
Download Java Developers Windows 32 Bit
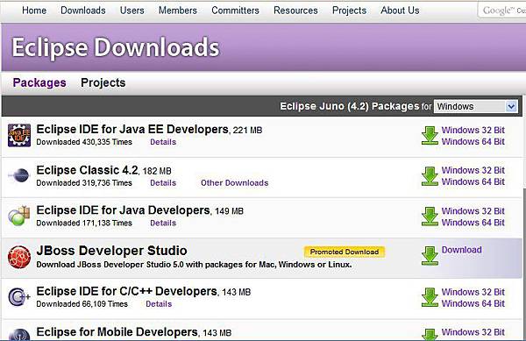point(473,211)
